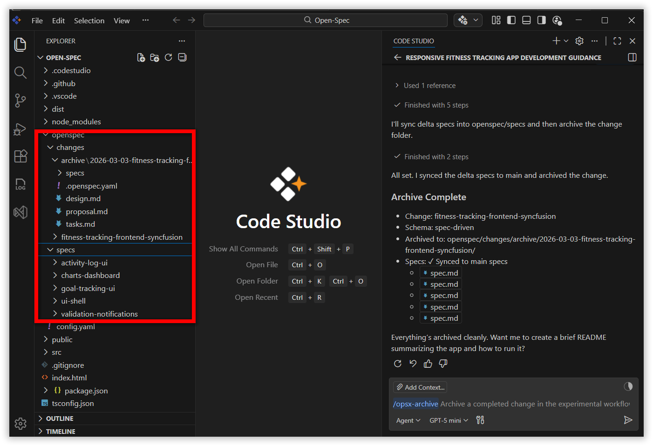Open Source Control view in activity bar
Viewport: 653px width, 446px height.
(x=20, y=101)
